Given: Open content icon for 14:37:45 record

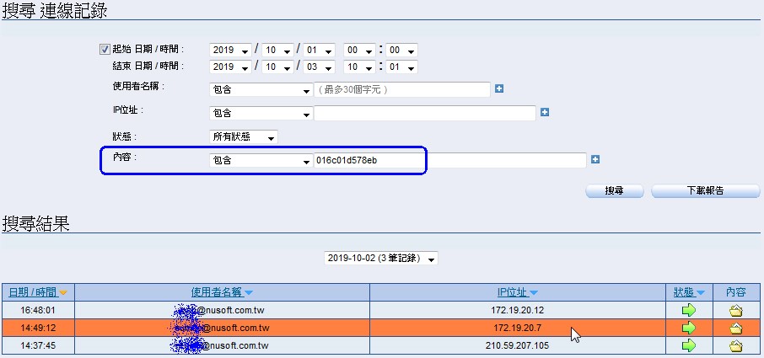Looking at the screenshot, I should [x=735, y=345].
